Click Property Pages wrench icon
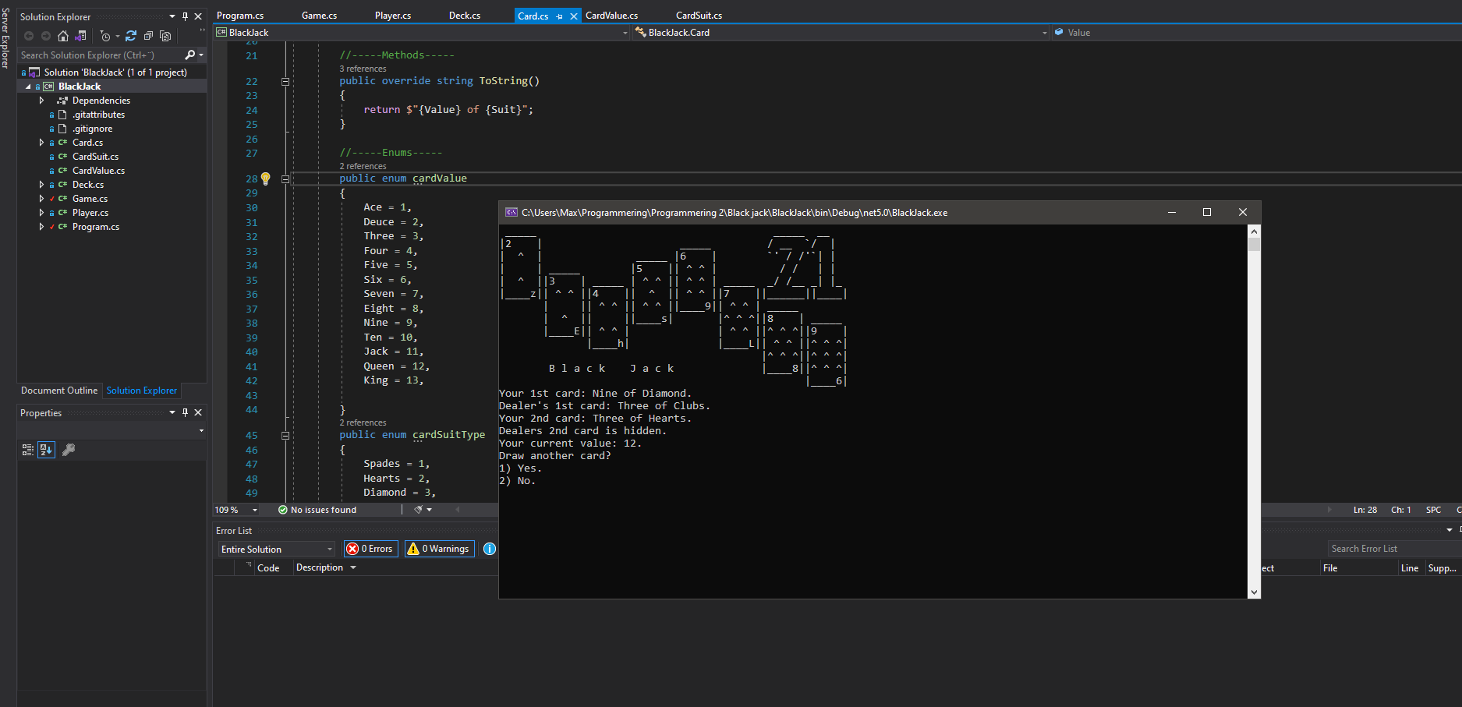The height and width of the screenshot is (707, 1462). 69,450
